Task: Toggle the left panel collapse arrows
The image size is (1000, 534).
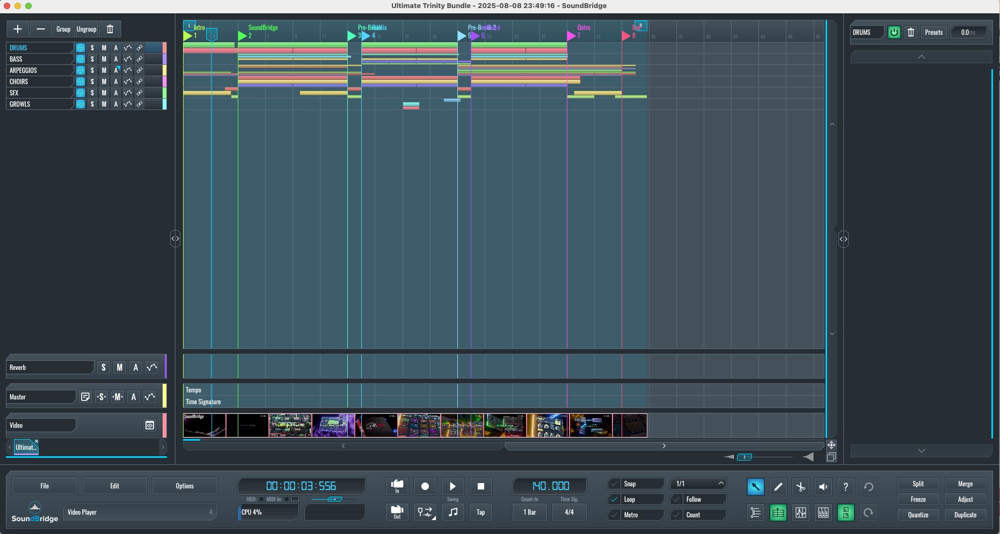Action: [x=175, y=239]
